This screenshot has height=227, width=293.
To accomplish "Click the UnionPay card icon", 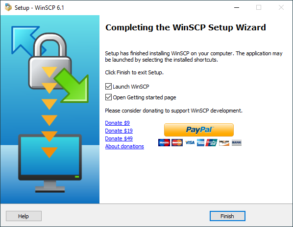I will point(211,143).
